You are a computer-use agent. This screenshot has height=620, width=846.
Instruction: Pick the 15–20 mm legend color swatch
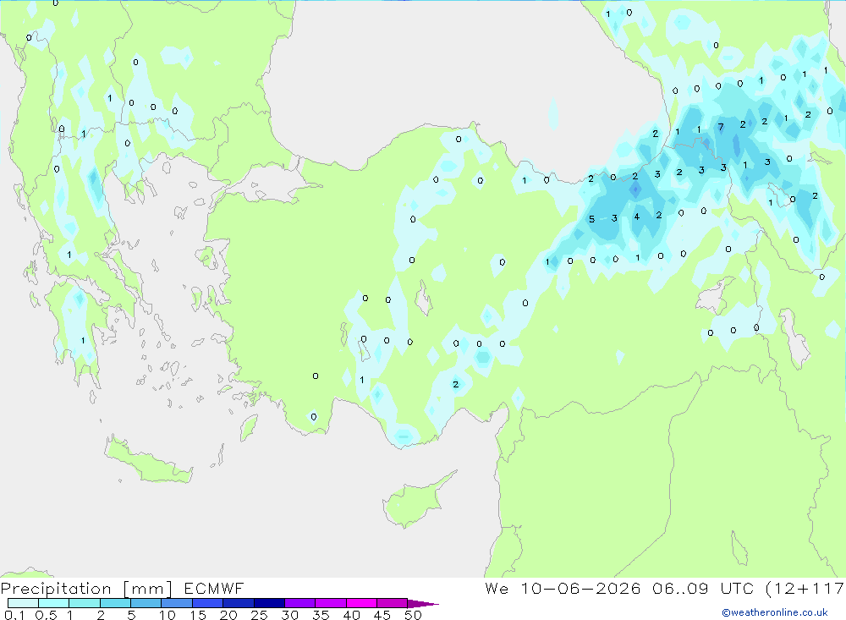pyautogui.click(x=208, y=603)
